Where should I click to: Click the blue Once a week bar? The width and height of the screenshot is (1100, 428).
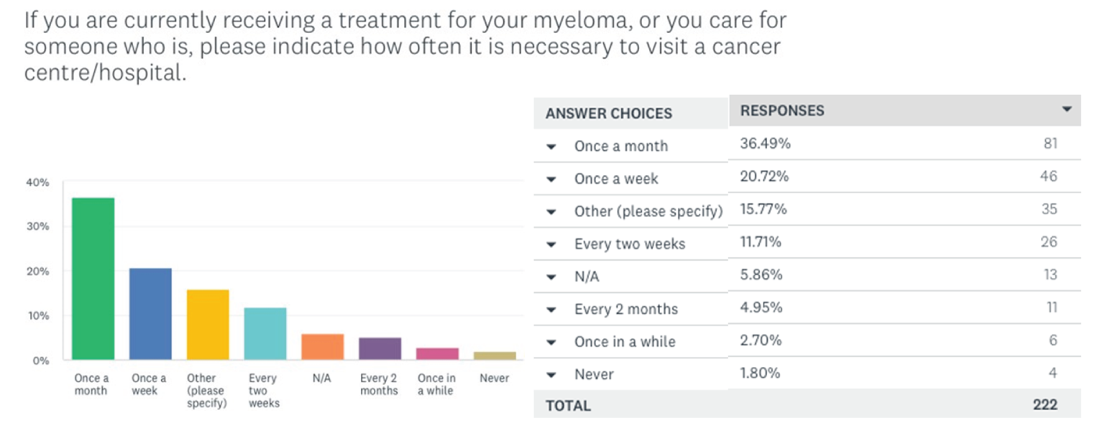pyautogui.click(x=150, y=314)
